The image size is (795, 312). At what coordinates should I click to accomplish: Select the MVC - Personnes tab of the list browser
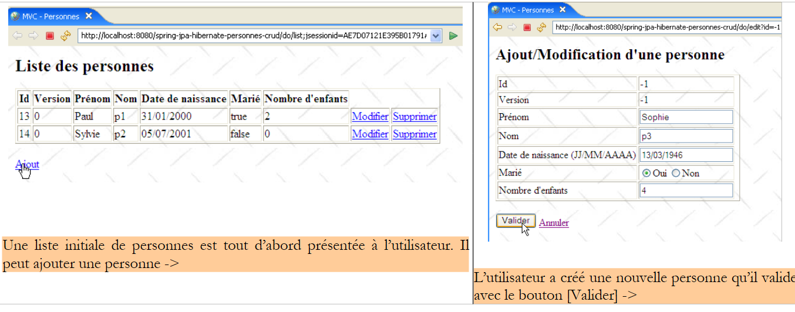pos(50,16)
